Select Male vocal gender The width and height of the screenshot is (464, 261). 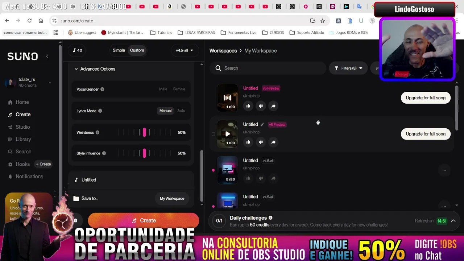(x=163, y=89)
